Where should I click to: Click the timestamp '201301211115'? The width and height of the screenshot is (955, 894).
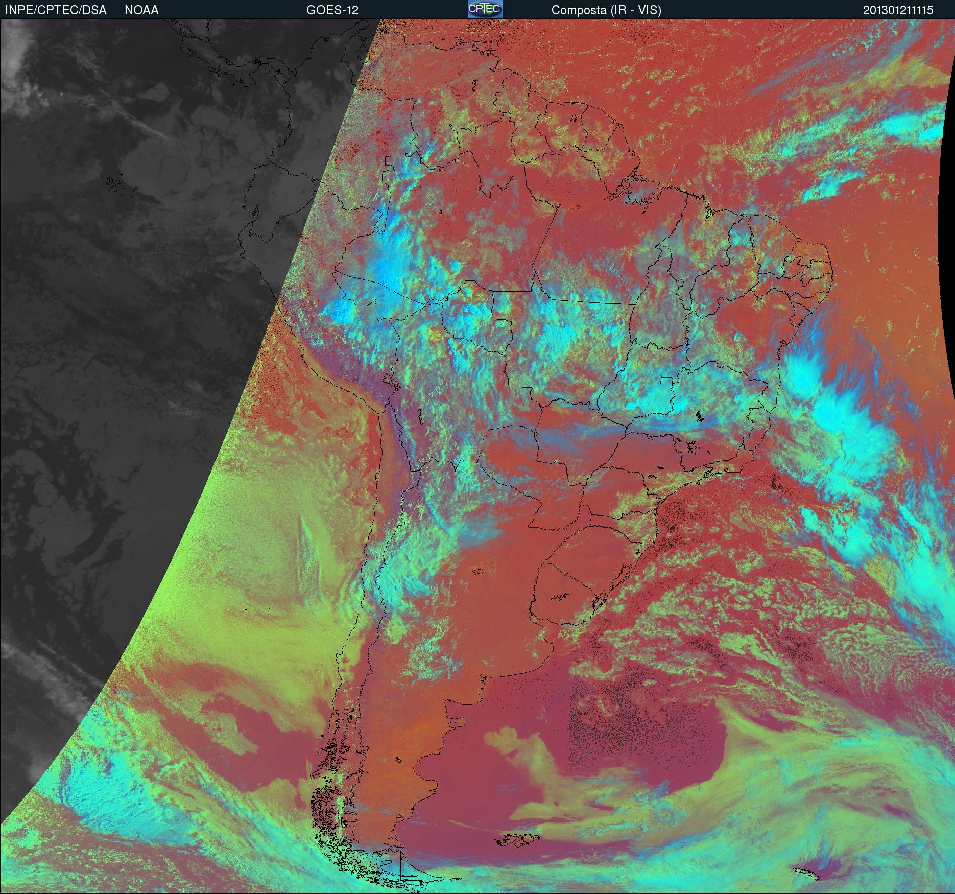coord(898,10)
